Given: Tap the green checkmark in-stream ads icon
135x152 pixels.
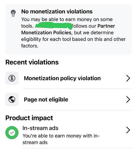Looking at the screenshot, I should 12,133.
